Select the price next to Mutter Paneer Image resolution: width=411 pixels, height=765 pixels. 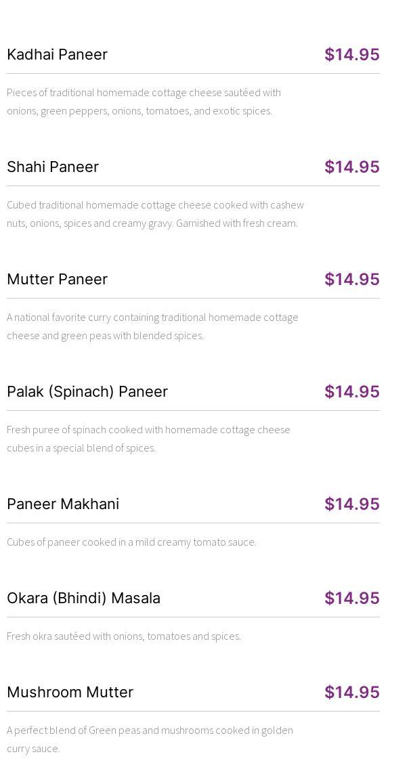[351, 279]
